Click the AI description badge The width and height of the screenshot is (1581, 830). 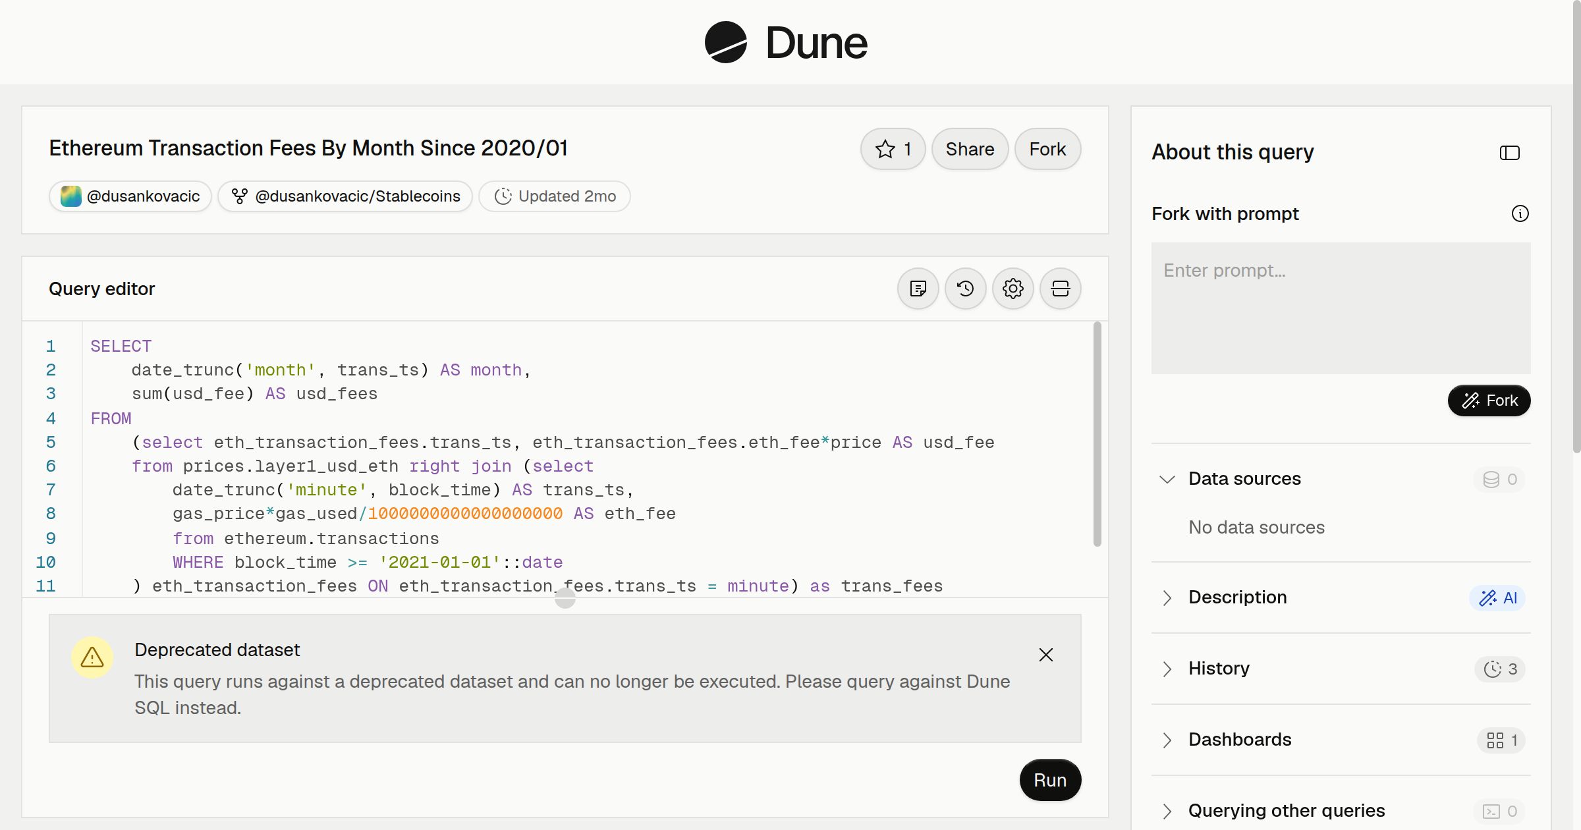pos(1497,597)
